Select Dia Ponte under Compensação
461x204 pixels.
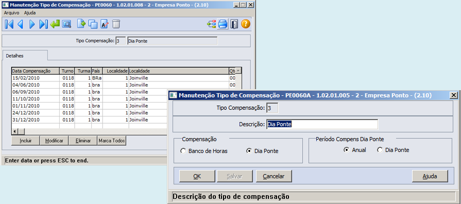pos(262,151)
